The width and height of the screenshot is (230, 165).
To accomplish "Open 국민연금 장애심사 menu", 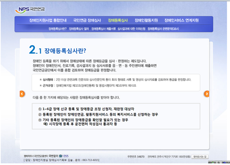I will 87,20.
